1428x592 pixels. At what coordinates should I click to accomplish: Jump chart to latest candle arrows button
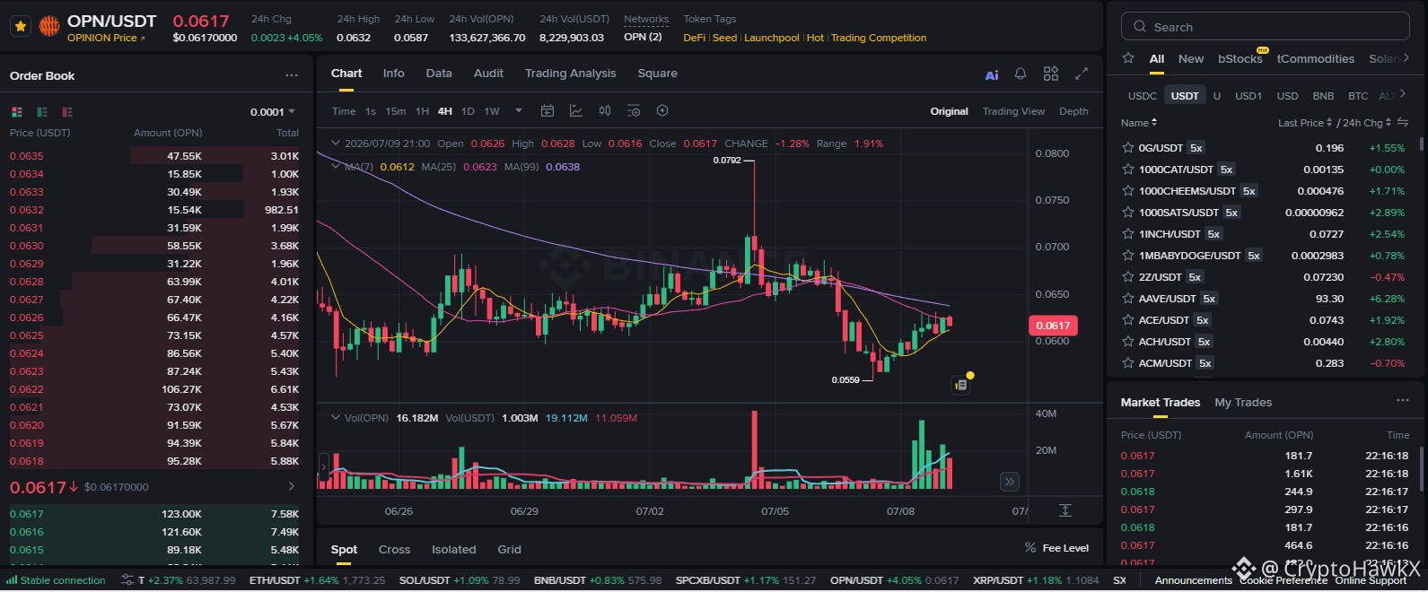[x=1010, y=482]
